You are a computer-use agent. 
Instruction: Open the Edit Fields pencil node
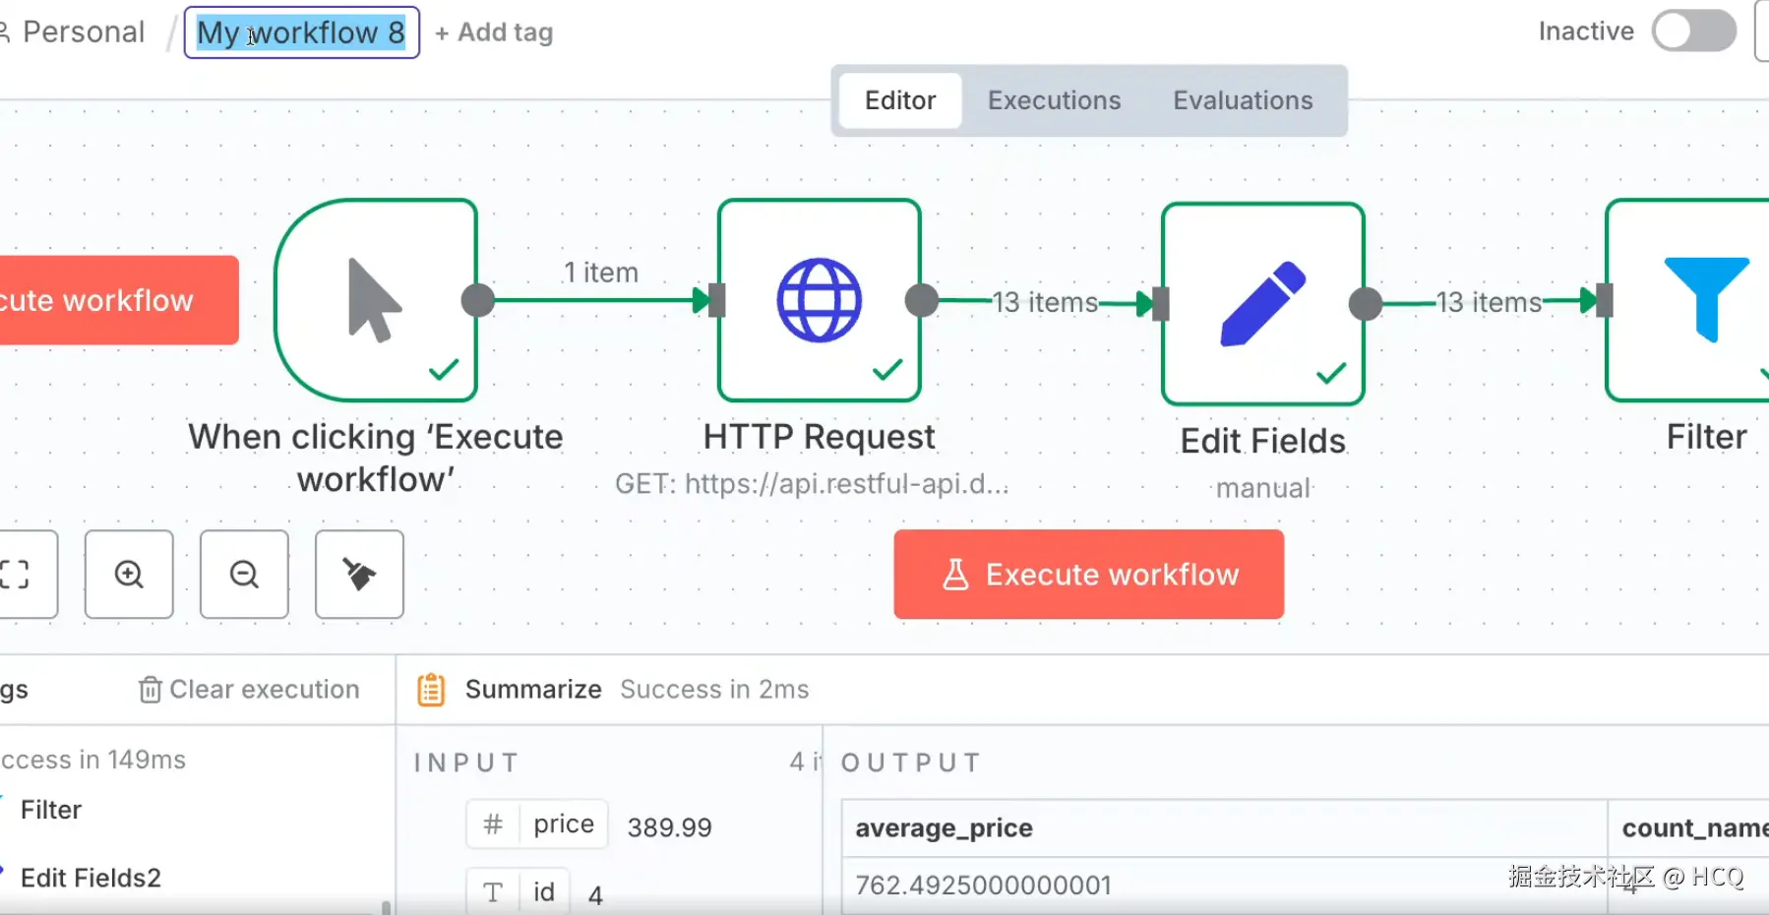coord(1262,303)
